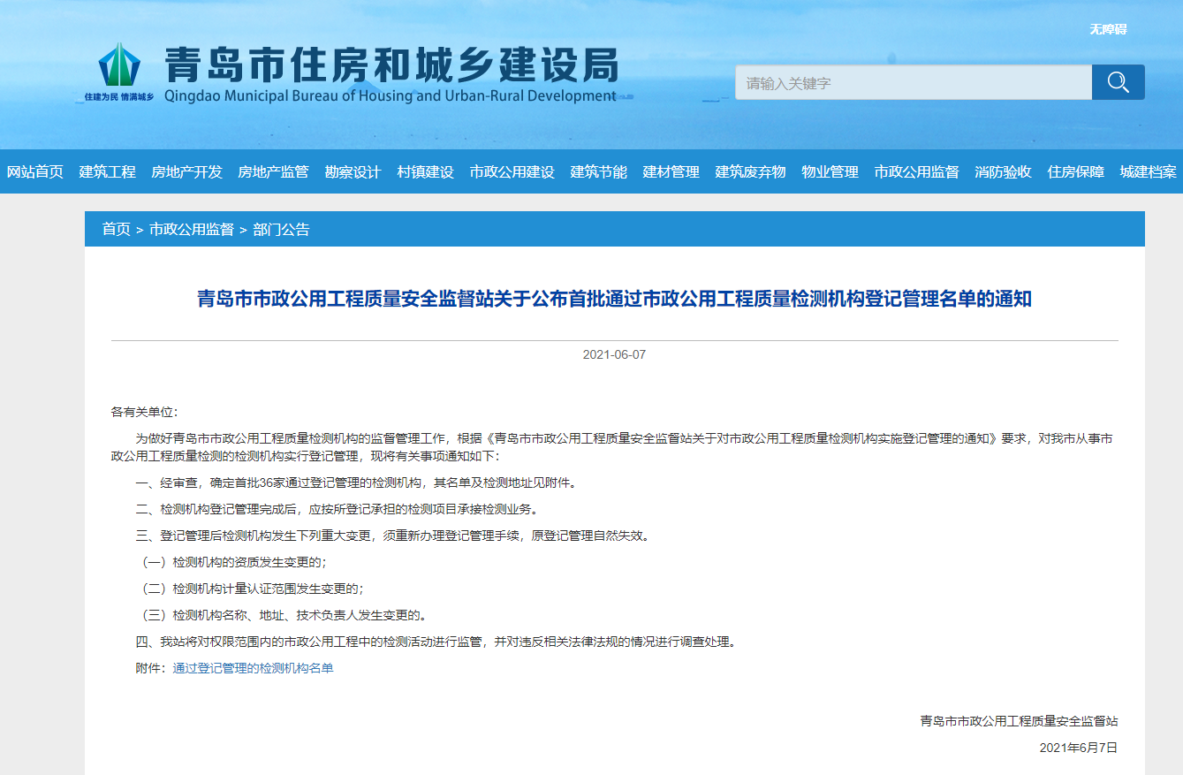Click 首页 in the breadcrumb
1183x775 pixels.
[x=116, y=230]
